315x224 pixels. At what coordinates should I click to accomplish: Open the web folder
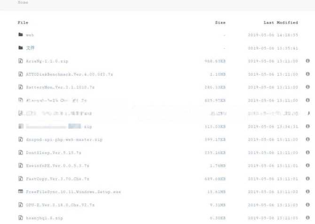point(30,35)
